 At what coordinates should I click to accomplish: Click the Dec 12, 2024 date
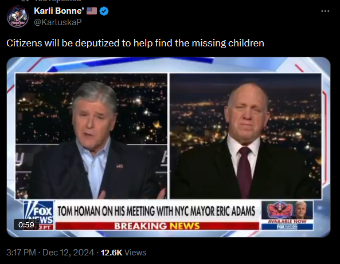tap(68, 253)
